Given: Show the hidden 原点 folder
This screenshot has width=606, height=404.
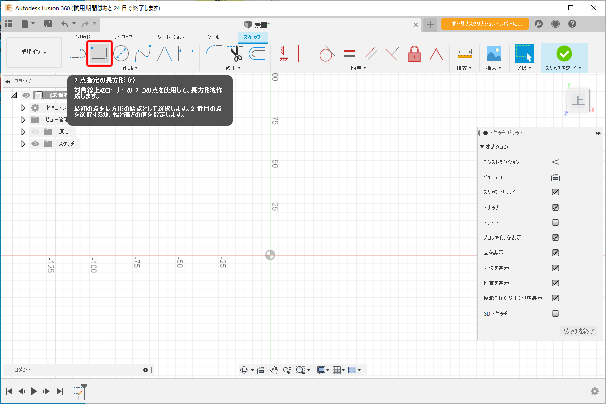Looking at the screenshot, I should click(35, 132).
